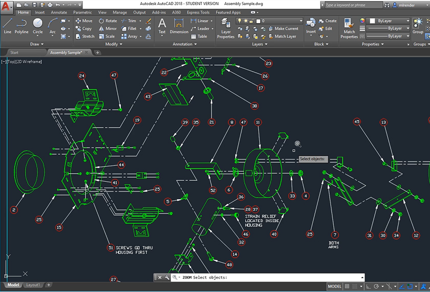430x292 pixels.
Task: Click the keyword search field
Action: 354,5
